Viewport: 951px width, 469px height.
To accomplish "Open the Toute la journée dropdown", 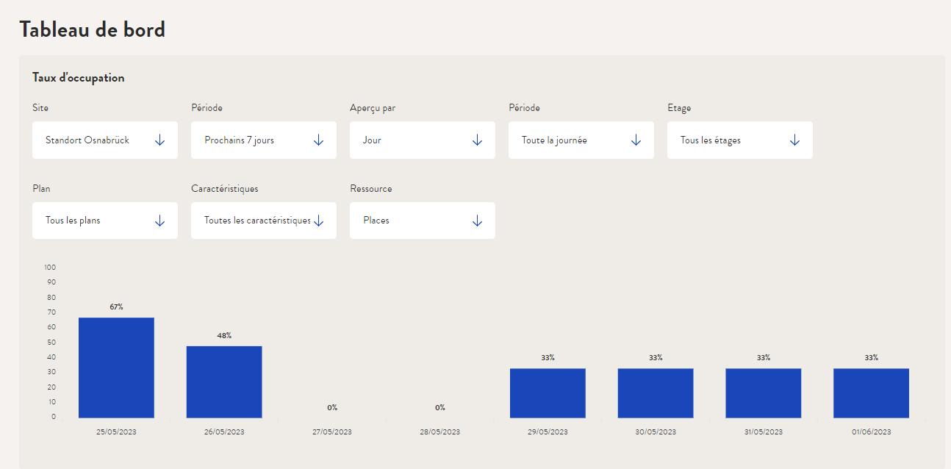I will click(x=581, y=140).
